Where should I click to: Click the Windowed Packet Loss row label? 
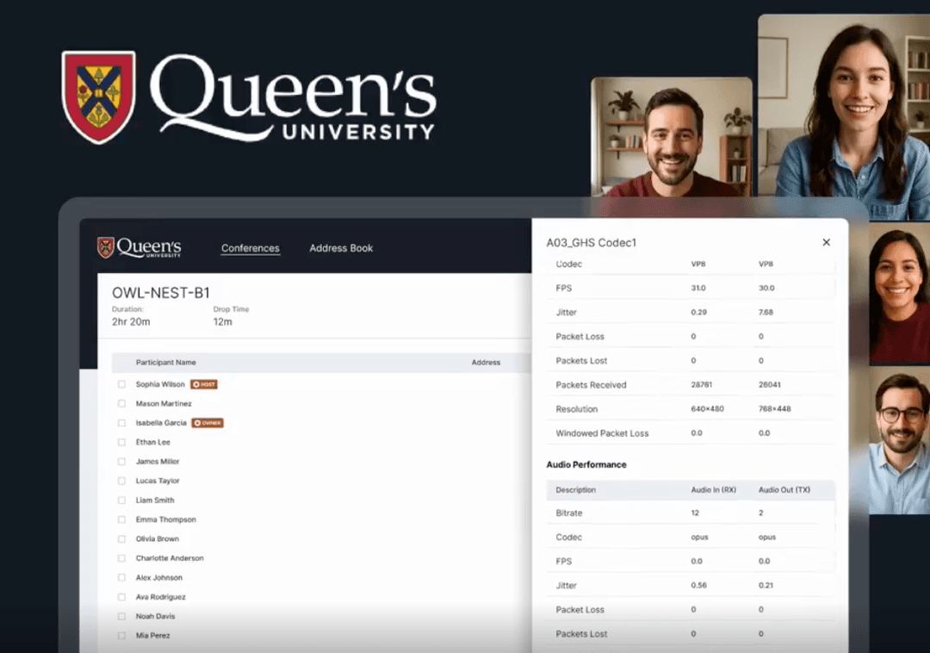click(x=602, y=433)
